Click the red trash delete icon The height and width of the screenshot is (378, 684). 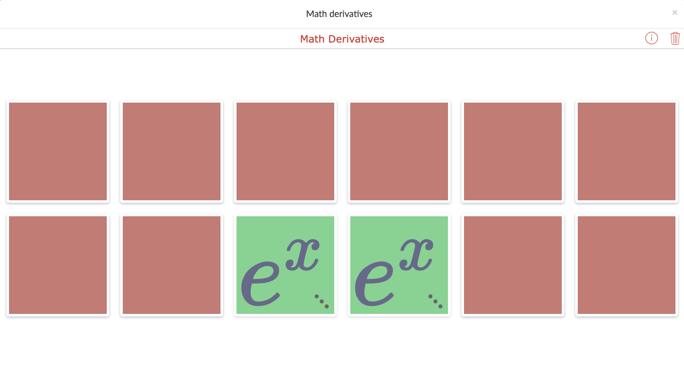(x=675, y=38)
